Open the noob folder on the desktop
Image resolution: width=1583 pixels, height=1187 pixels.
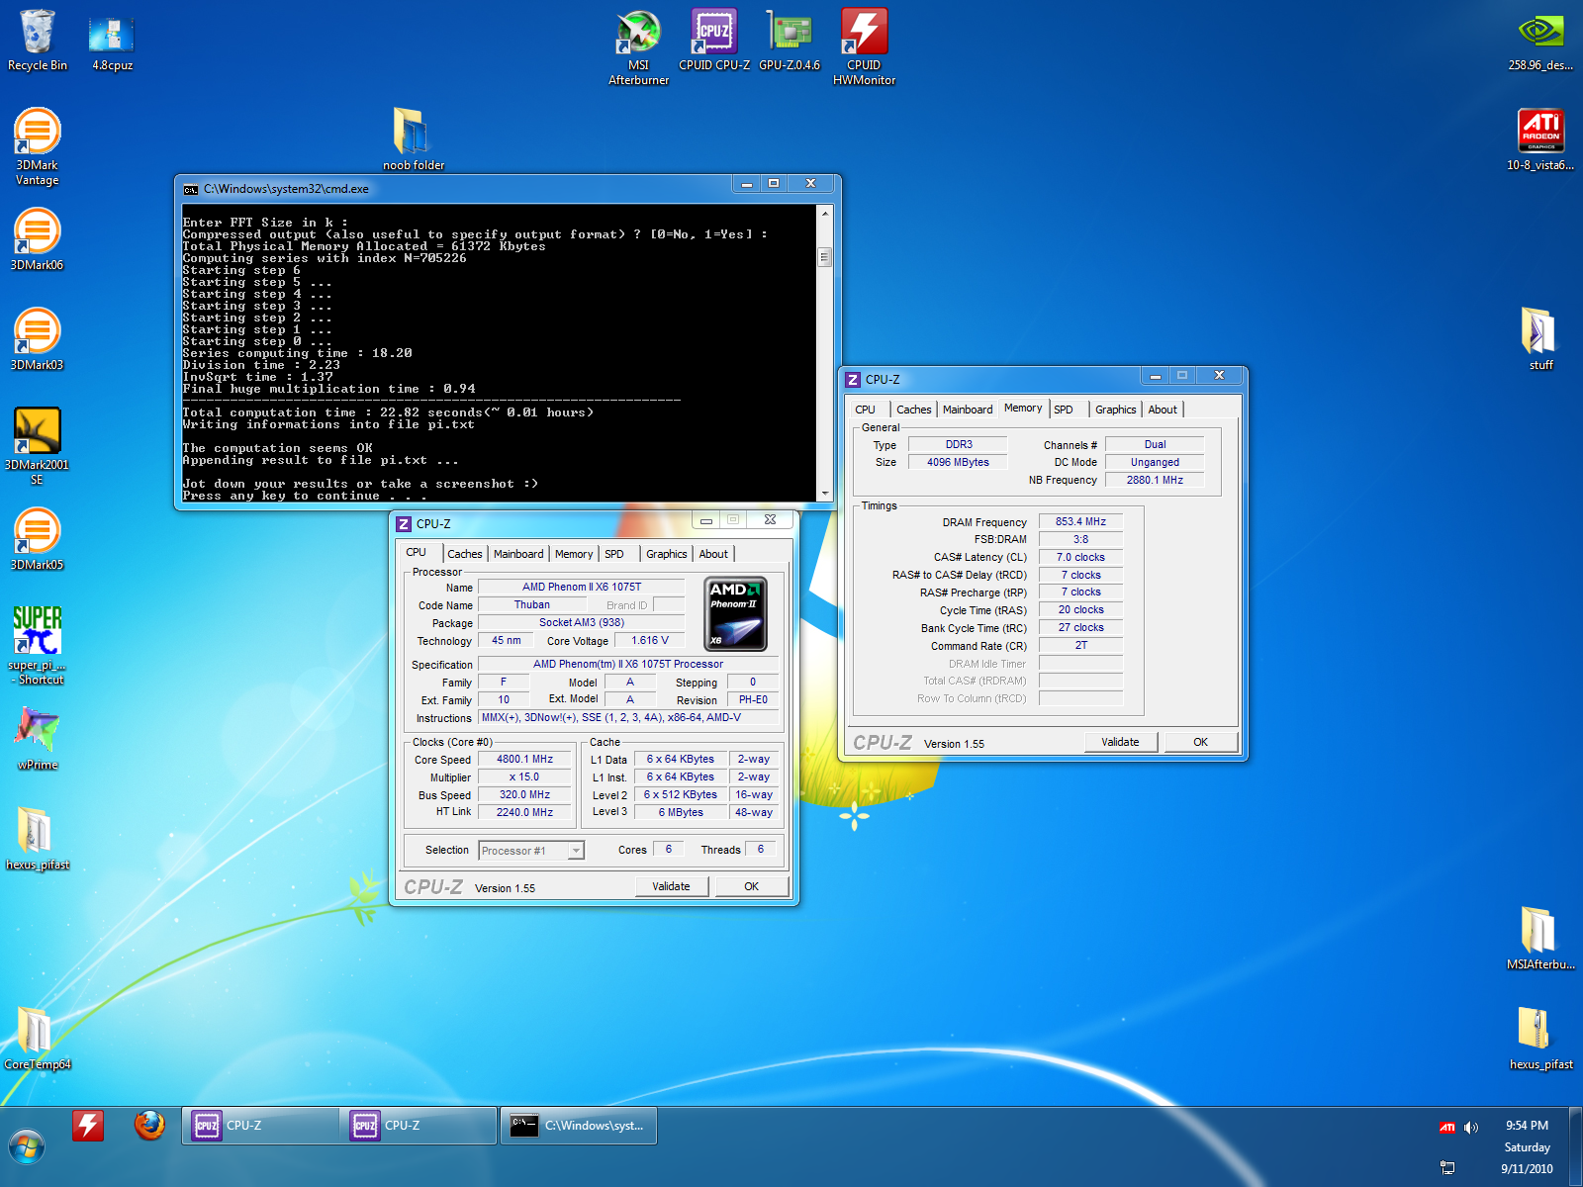pos(414,139)
